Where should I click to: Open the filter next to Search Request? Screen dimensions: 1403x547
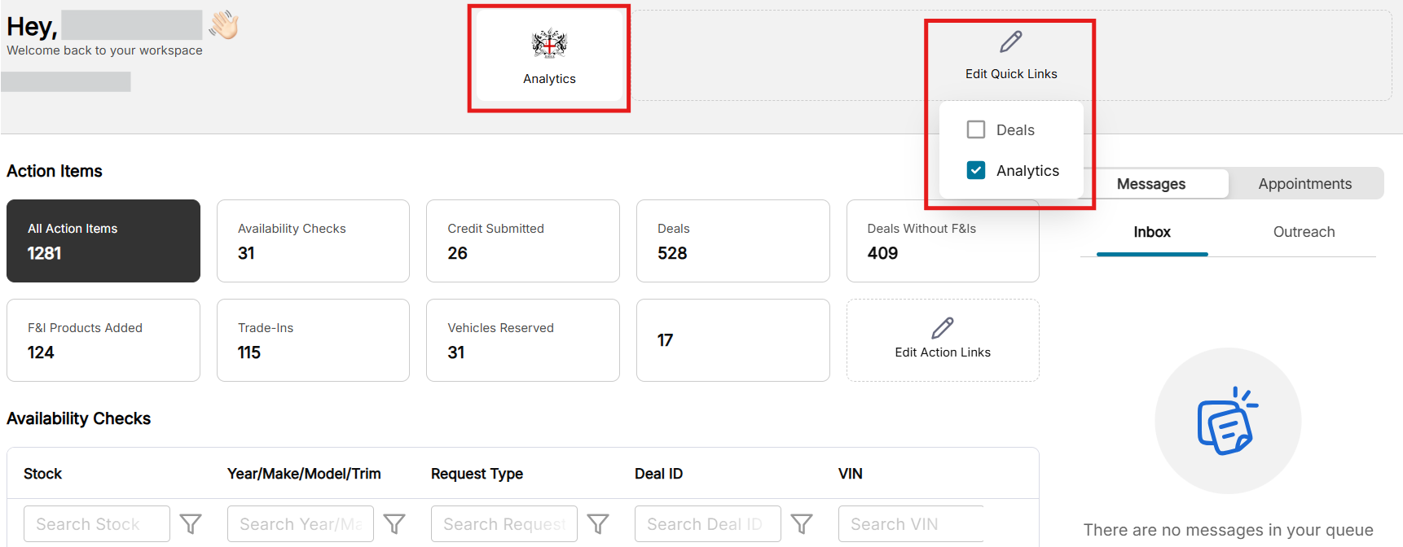click(598, 524)
